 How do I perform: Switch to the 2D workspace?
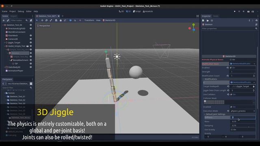click(121, 11)
